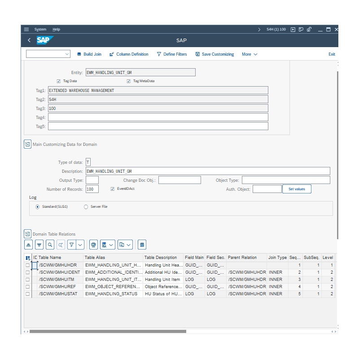Click the SAP back arrow
This screenshot has width=359, height=359.
pyautogui.click(x=29, y=40)
